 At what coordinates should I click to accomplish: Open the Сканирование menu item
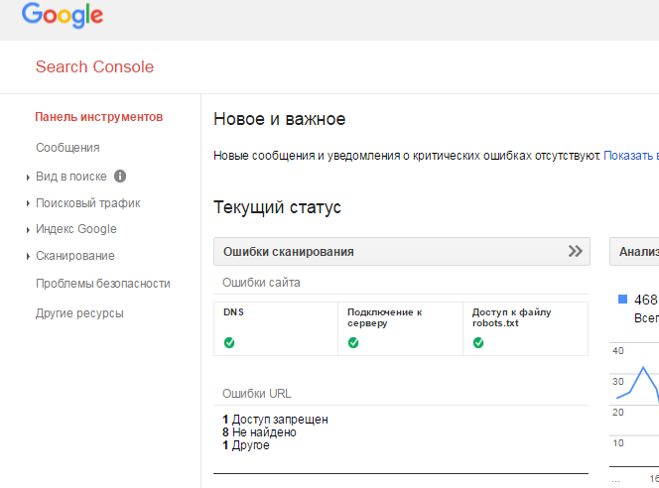click(x=75, y=256)
